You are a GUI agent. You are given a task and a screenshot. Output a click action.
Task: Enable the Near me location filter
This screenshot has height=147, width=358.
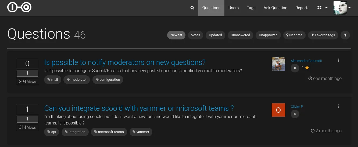pos(294,35)
